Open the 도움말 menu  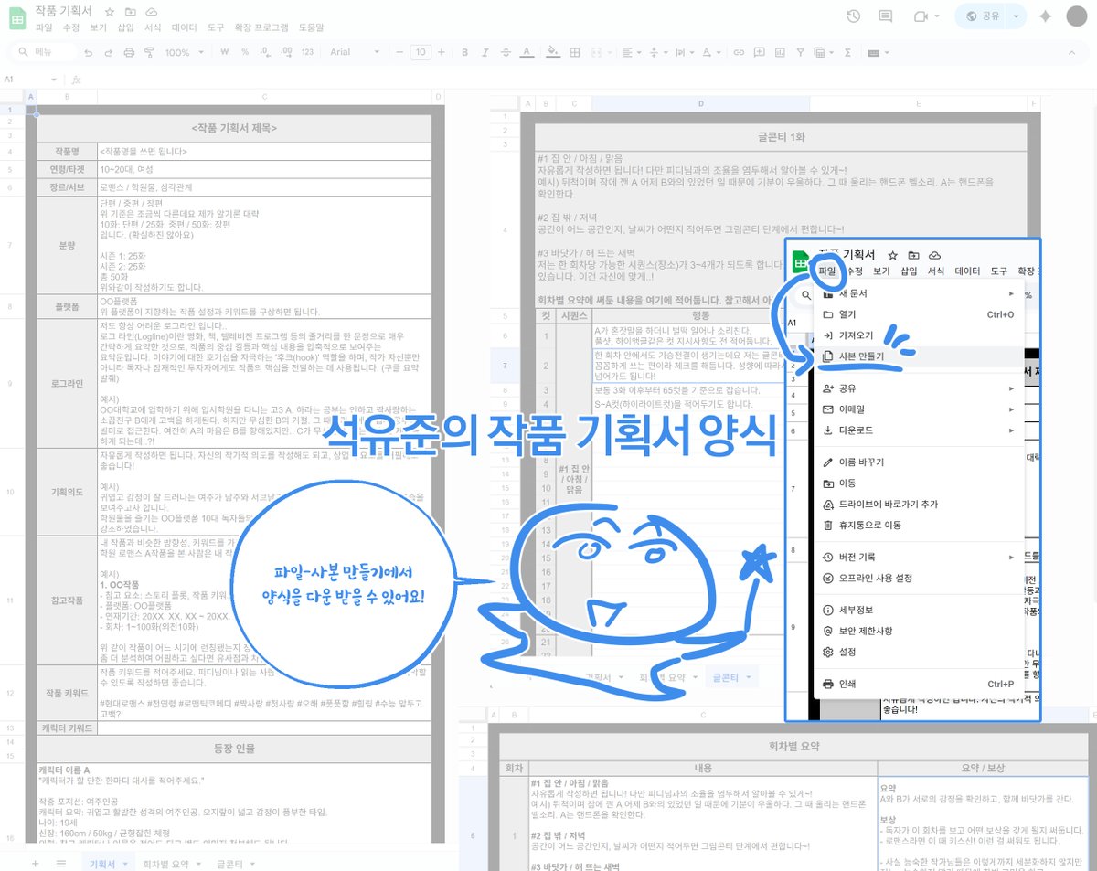(313, 27)
